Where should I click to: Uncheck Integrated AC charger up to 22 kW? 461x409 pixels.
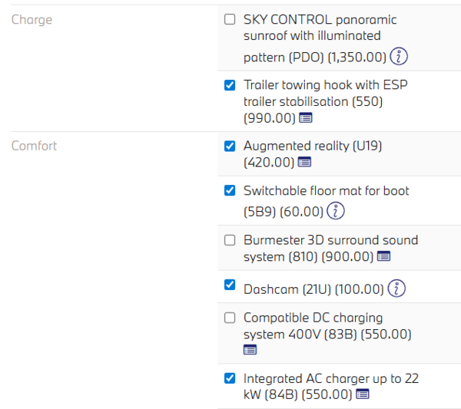click(x=230, y=378)
